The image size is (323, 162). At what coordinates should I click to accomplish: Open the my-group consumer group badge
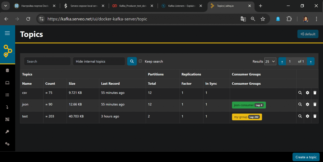(247, 117)
